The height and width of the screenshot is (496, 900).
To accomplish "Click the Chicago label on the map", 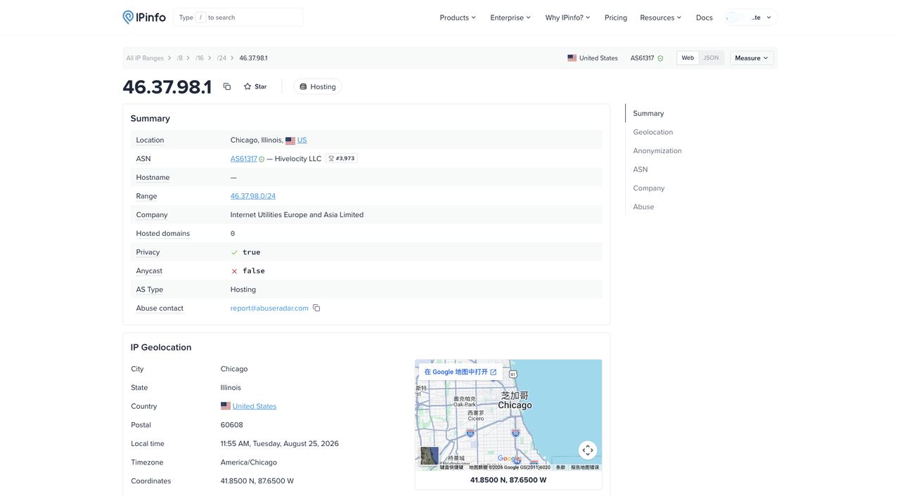I will tap(515, 405).
